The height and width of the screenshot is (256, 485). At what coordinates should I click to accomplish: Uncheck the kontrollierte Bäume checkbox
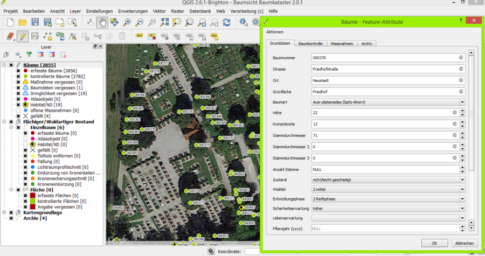[x=18, y=77]
